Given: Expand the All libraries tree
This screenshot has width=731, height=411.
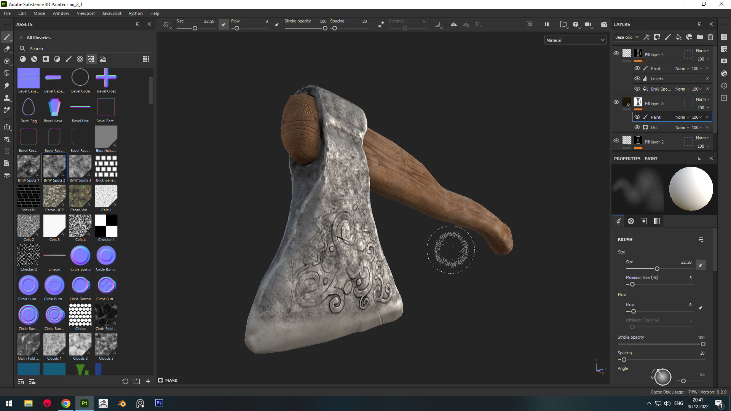Looking at the screenshot, I should tap(21, 38).
